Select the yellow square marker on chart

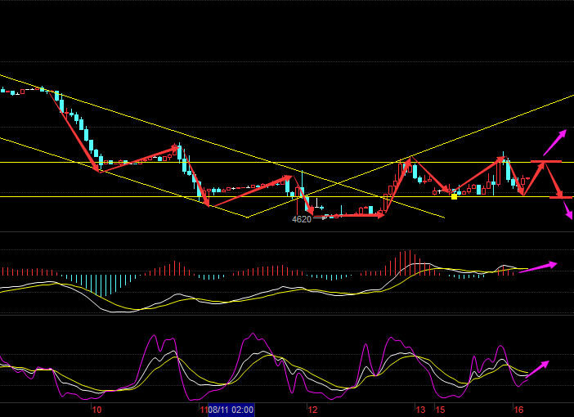click(455, 196)
